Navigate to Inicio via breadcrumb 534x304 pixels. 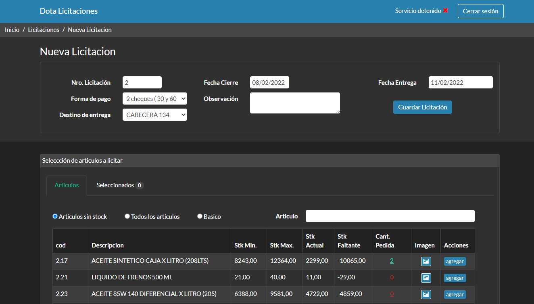click(x=12, y=30)
